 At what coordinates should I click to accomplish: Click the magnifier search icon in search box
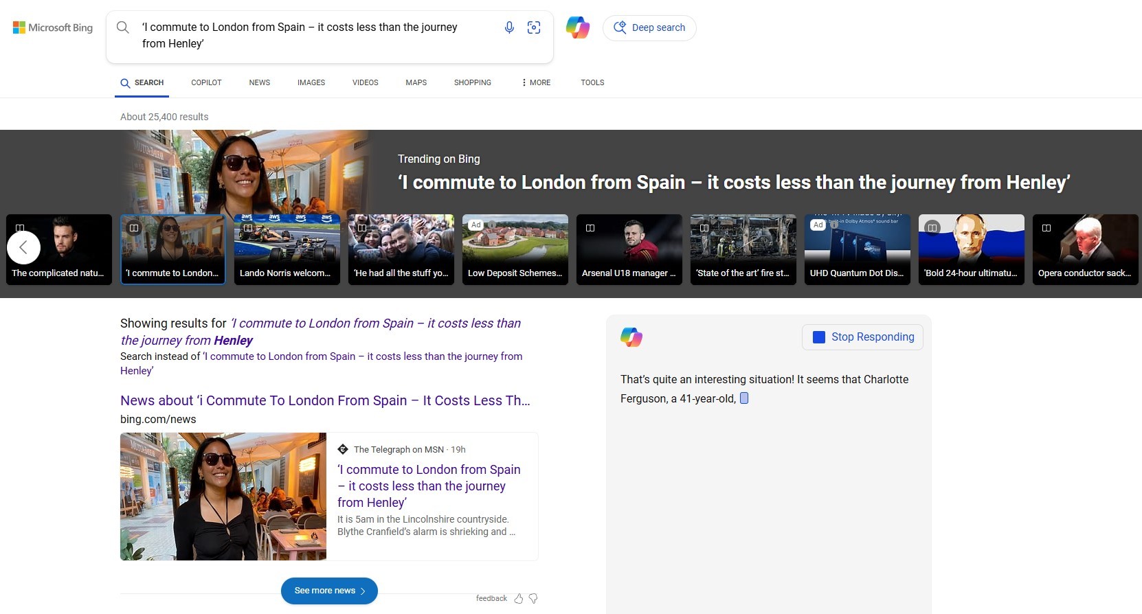click(123, 27)
